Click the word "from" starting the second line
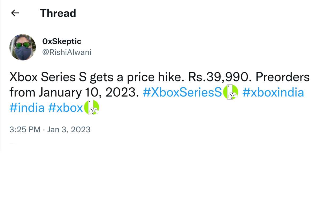The width and height of the screenshot is (320, 213). 22,93
